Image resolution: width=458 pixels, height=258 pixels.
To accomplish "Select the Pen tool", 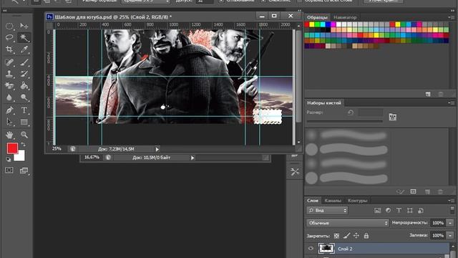I will coord(9,110).
